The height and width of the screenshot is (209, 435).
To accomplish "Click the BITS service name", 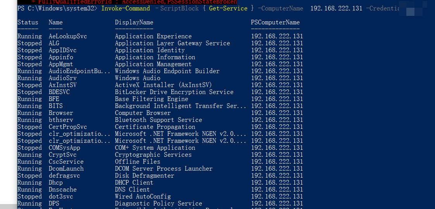I will pyautogui.click(x=56, y=106).
